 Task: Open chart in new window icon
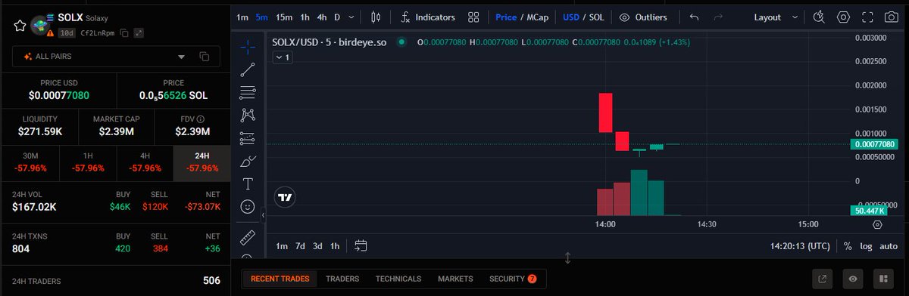(x=823, y=279)
